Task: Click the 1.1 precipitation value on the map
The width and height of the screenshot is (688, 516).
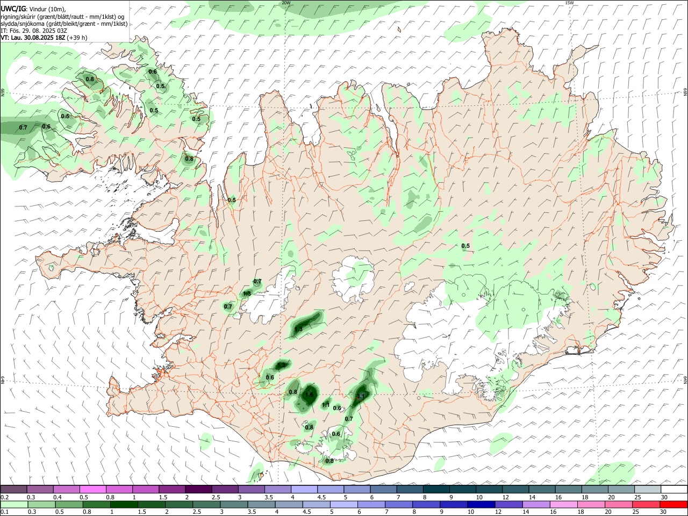Action: pyautogui.click(x=326, y=405)
